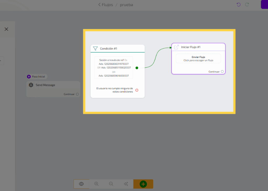This screenshot has width=268, height=191.
Task: Open the ref session condition box
Action: (114, 67)
